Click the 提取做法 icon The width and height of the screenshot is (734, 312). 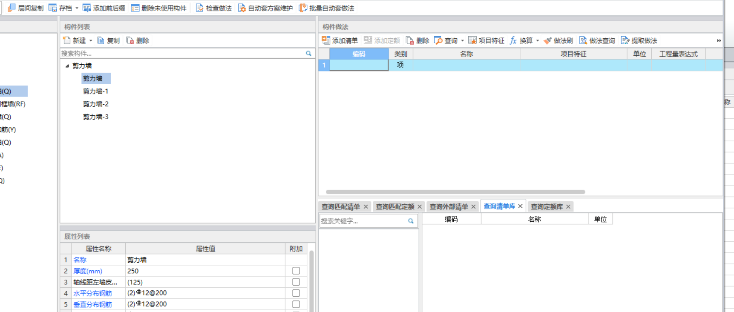[x=625, y=40]
